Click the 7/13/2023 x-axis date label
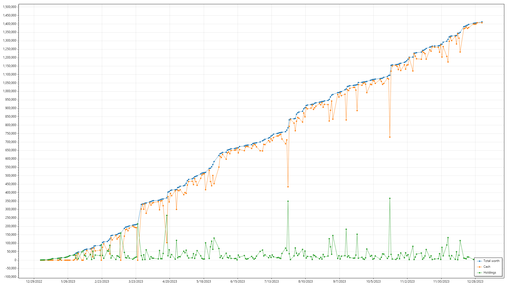 pyautogui.click(x=271, y=281)
